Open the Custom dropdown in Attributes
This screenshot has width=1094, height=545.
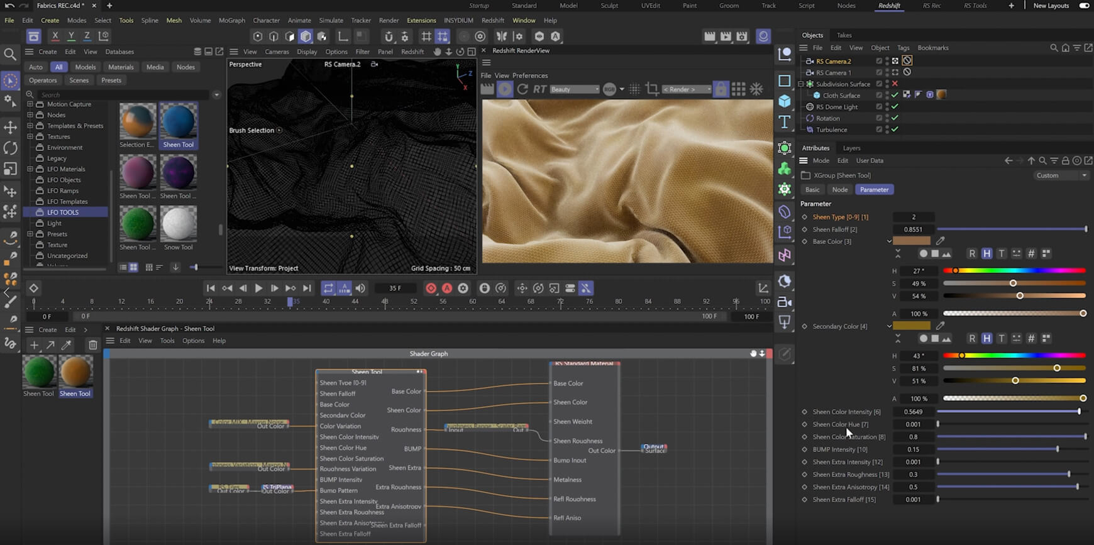(x=1061, y=175)
